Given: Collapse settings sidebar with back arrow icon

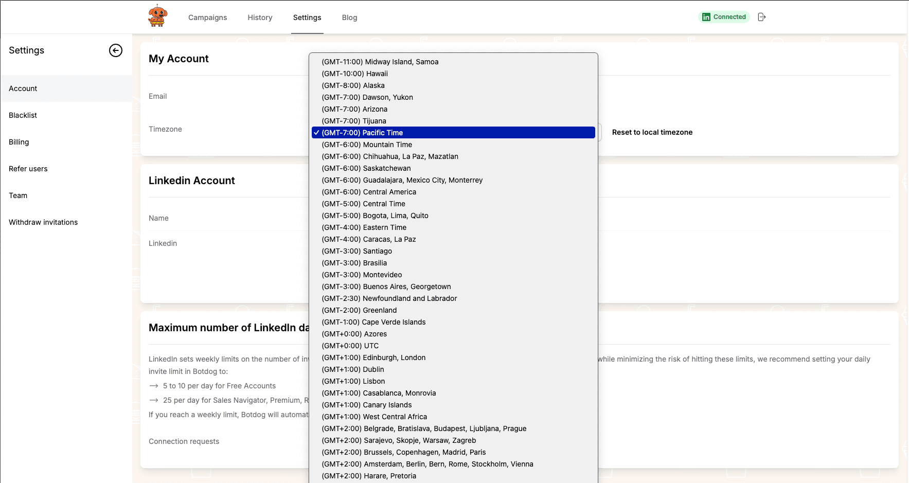Looking at the screenshot, I should 116,50.
